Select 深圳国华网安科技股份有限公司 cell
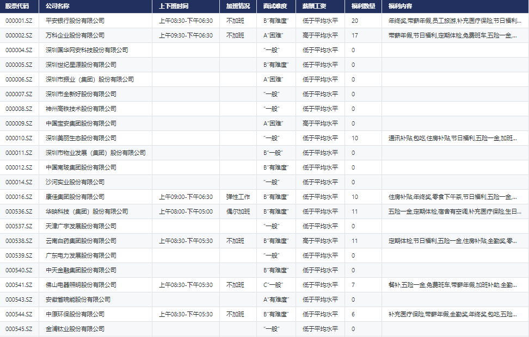Screen dimensions: 529x337 pyautogui.click(x=87, y=50)
